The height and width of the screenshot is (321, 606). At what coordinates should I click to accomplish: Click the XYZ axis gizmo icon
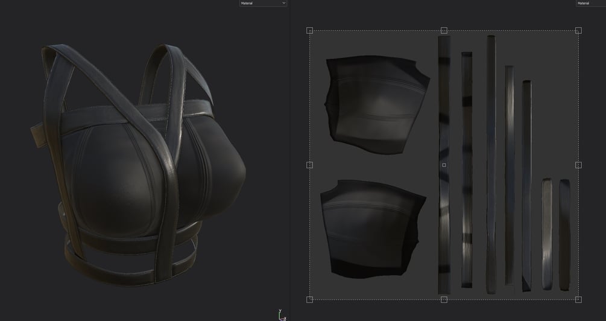282,315
